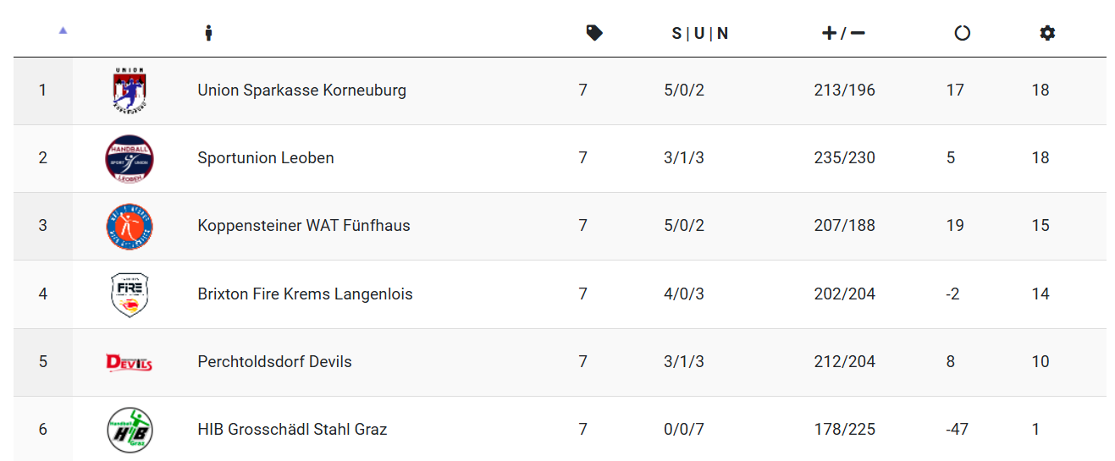Click the person icon column header
Screen dimensions: 1115x461
tap(208, 33)
